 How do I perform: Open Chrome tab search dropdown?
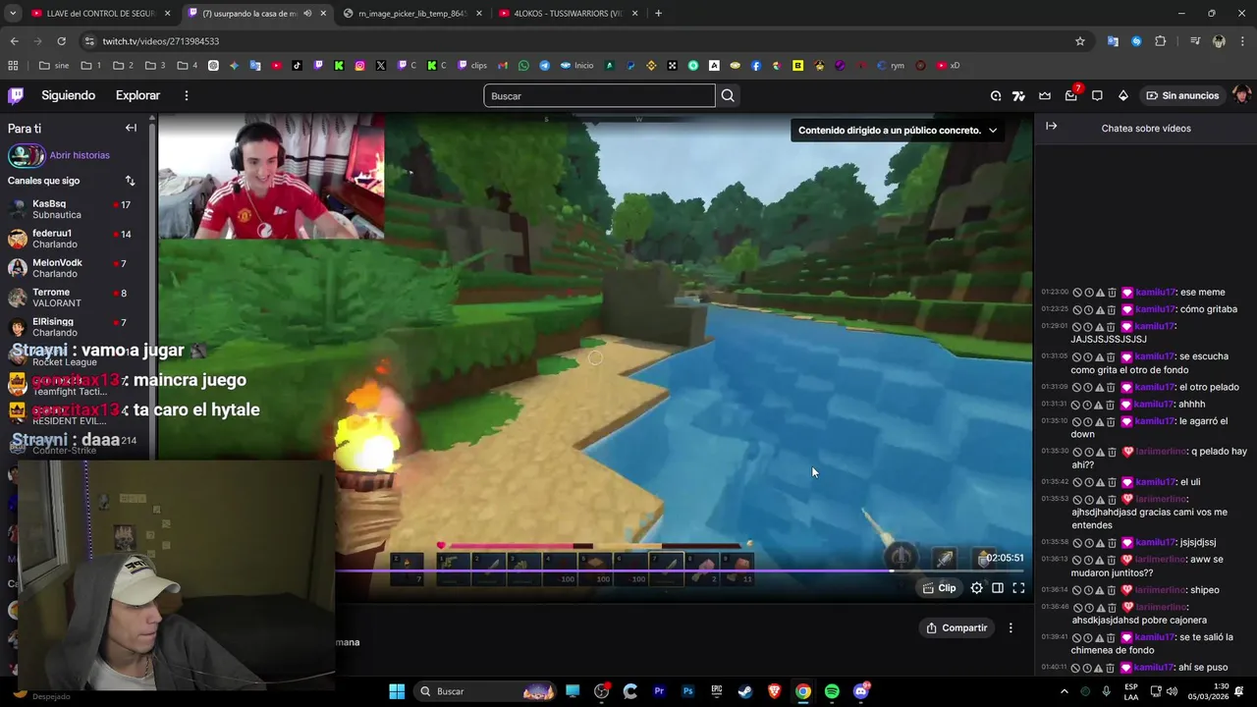pos(13,14)
